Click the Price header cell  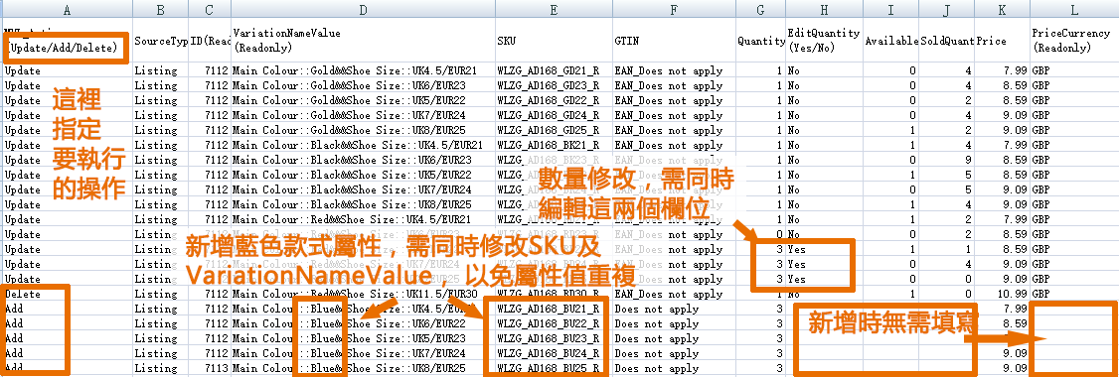[x=1002, y=41]
